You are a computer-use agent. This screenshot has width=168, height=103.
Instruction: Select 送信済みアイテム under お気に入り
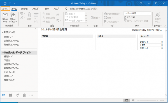[x=11, y=41]
